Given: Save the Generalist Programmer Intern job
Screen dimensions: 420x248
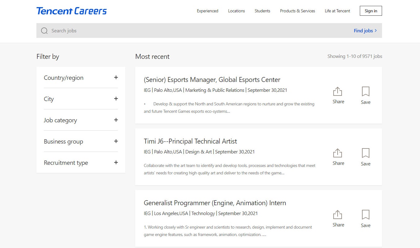Looking at the screenshot, I should click(365, 218).
